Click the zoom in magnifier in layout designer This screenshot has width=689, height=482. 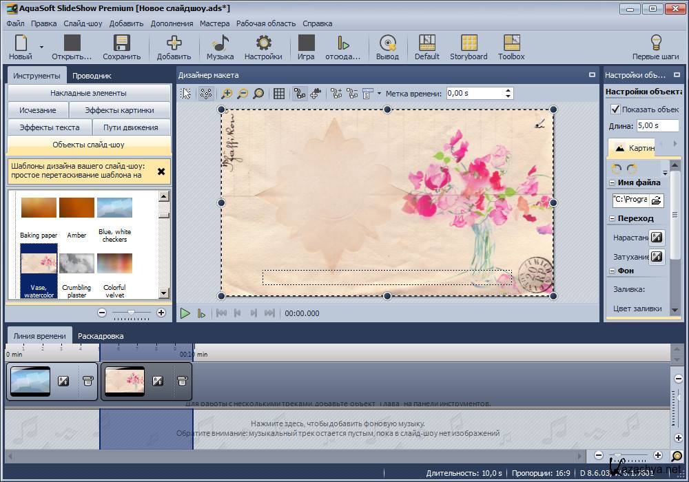pos(227,94)
